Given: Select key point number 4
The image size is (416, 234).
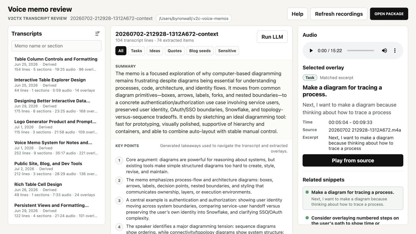Looking at the screenshot, I should point(201,229).
